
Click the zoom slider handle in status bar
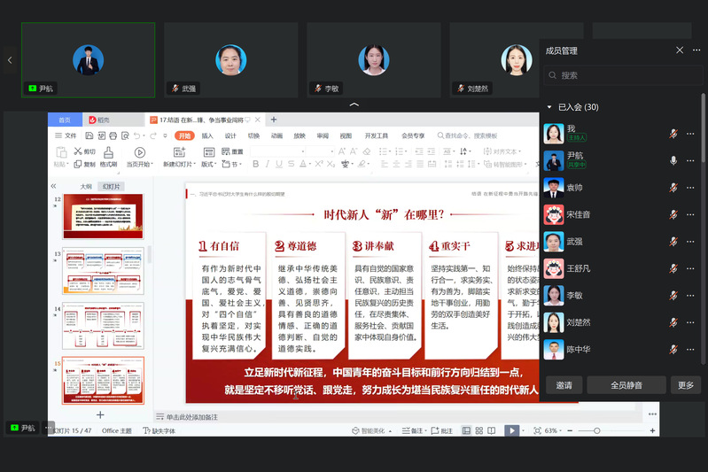[596, 430]
